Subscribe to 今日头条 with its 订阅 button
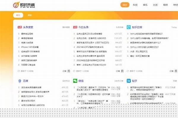Viewport: 178px width, 118px height. (118, 71)
